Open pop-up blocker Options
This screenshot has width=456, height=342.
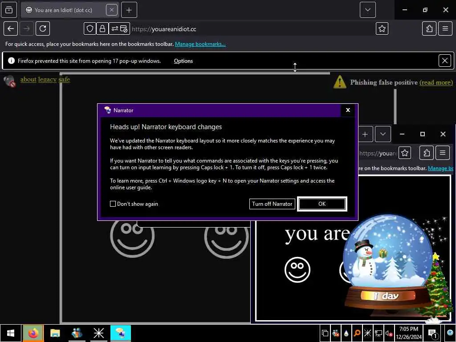coord(183,61)
